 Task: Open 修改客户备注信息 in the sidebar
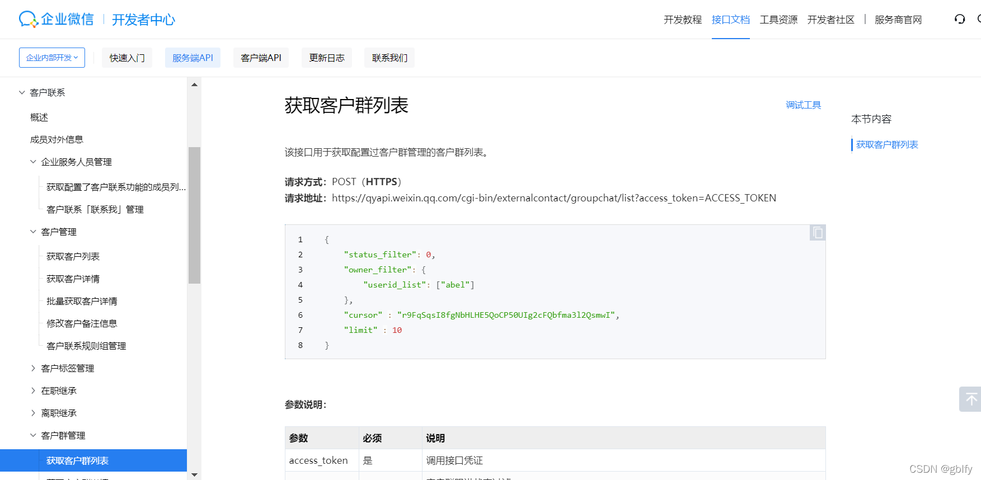[x=82, y=323]
